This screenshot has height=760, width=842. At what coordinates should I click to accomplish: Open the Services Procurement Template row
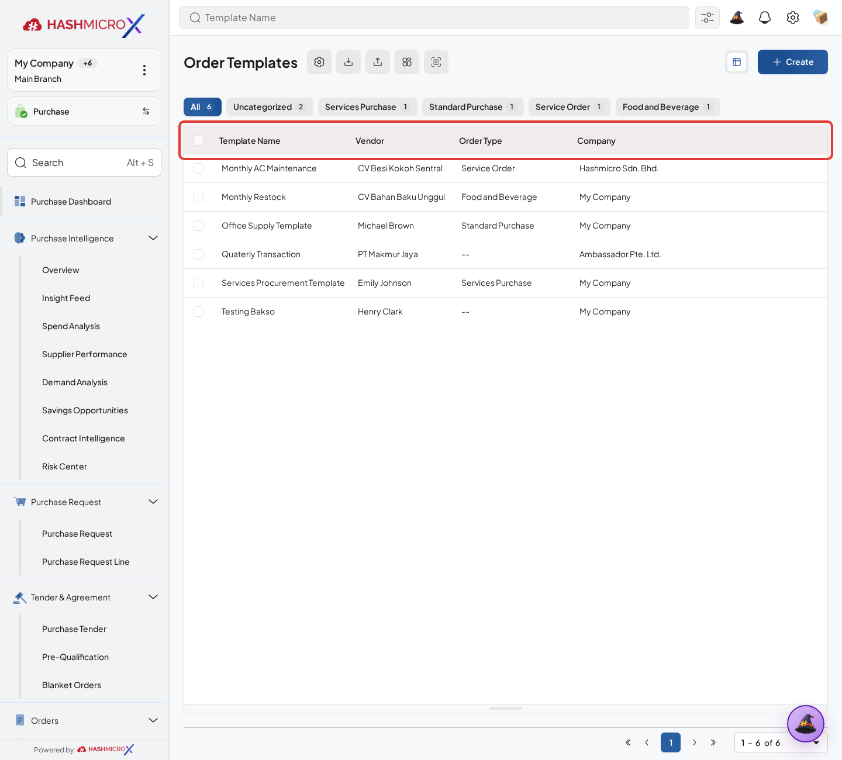[506, 283]
